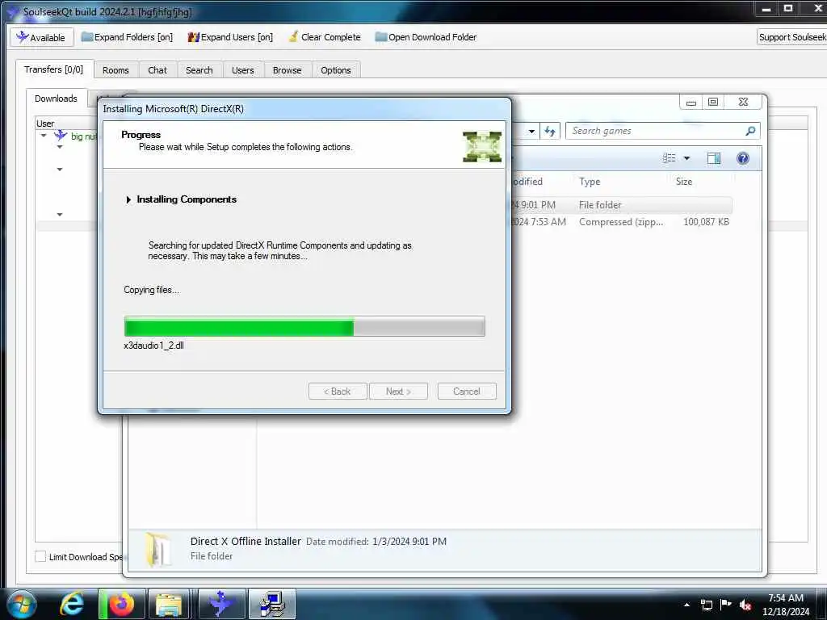Image resolution: width=827 pixels, height=620 pixels.
Task: Click Clear Complete broom button
Action: point(325,37)
